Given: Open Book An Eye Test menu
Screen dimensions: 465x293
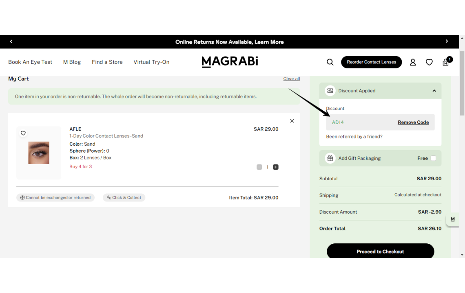Looking at the screenshot, I should click(x=30, y=62).
